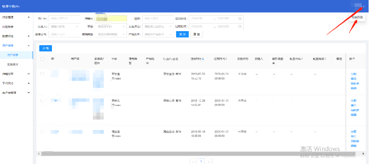Viewport: 369px width, 164px height.
Task: Click the 操作 column header
Action: pyautogui.click(x=352, y=59)
